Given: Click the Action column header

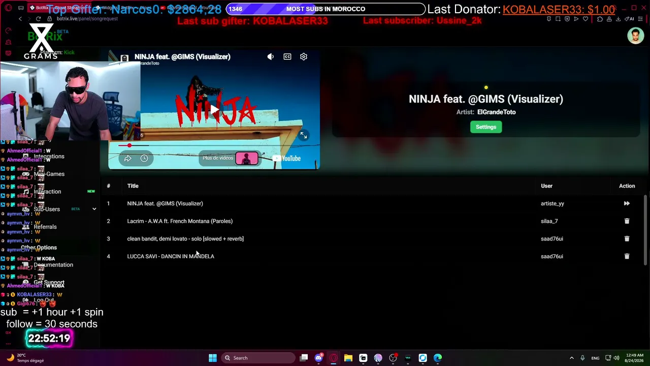Looking at the screenshot, I should [x=627, y=186].
